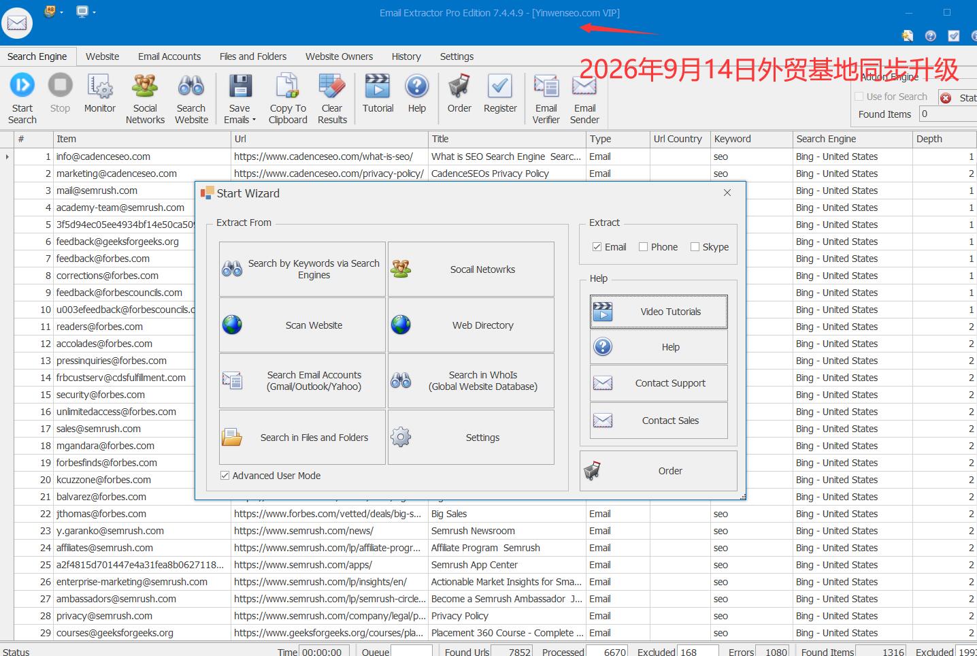Sort by the Search Engine column header

tap(853, 139)
